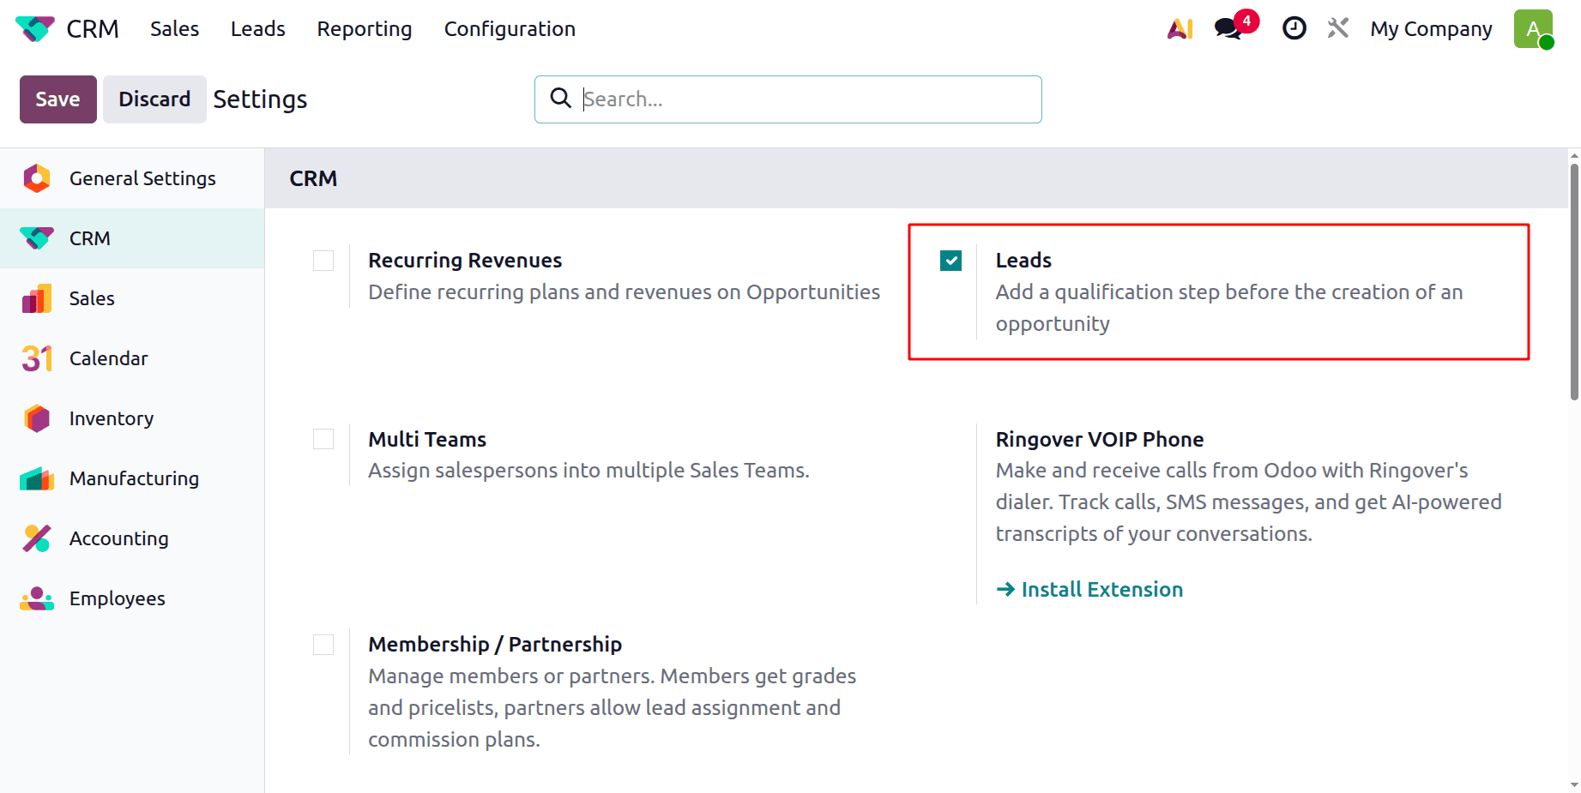Select Inventory label in sidebar
This screenshot has width=1581, height=793.
[112, 418]
